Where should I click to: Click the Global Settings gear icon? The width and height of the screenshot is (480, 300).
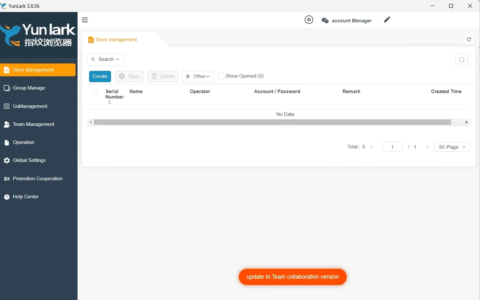point(6,160)
